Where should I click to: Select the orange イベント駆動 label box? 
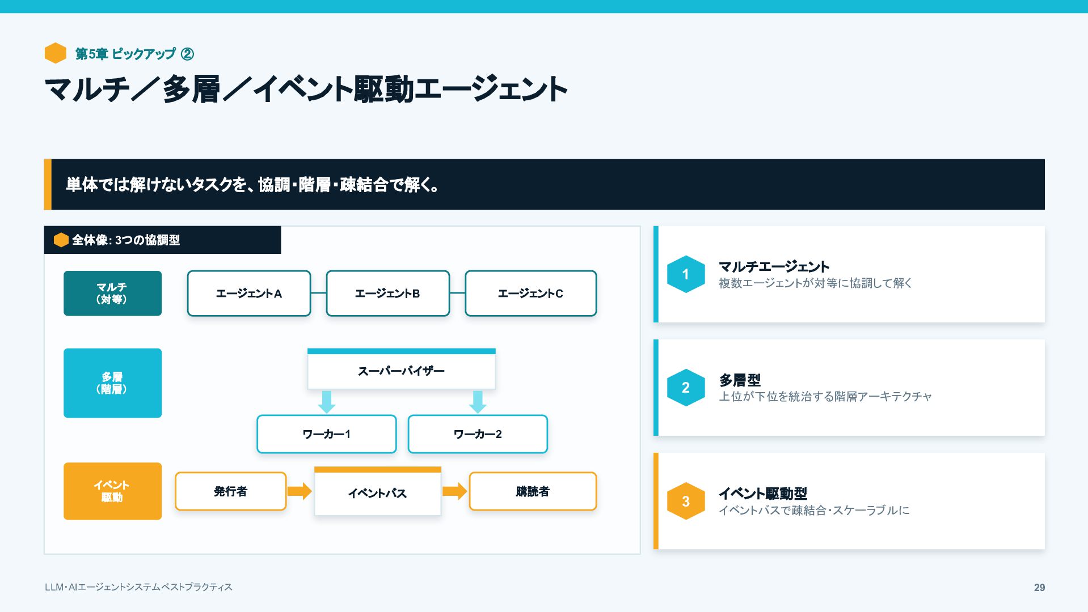pos(112,491)
